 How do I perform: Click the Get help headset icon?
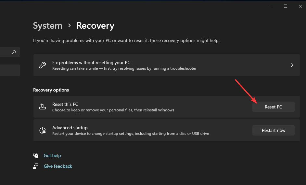click(36, 155)
